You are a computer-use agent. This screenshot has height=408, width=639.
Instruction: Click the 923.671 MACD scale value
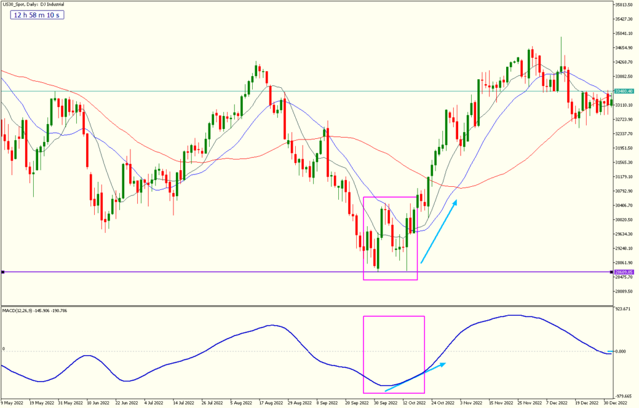click(625, 308)
